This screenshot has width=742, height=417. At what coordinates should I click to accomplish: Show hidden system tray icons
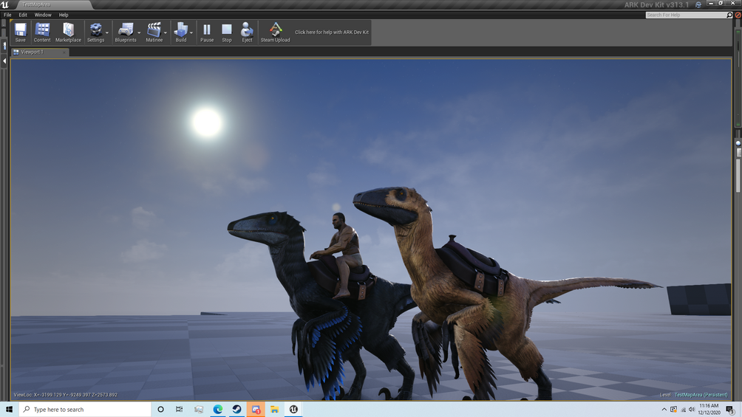[664, 410]
